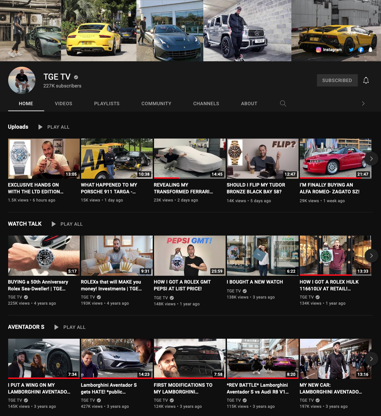Open the Instagram link on banner

pyautogui.click(x=329, y=50)
